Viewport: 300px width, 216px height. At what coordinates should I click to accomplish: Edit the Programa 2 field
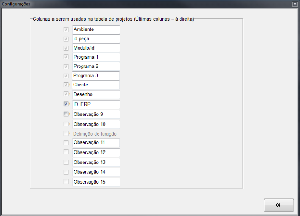pyautogui.click(x=96, y=66)
